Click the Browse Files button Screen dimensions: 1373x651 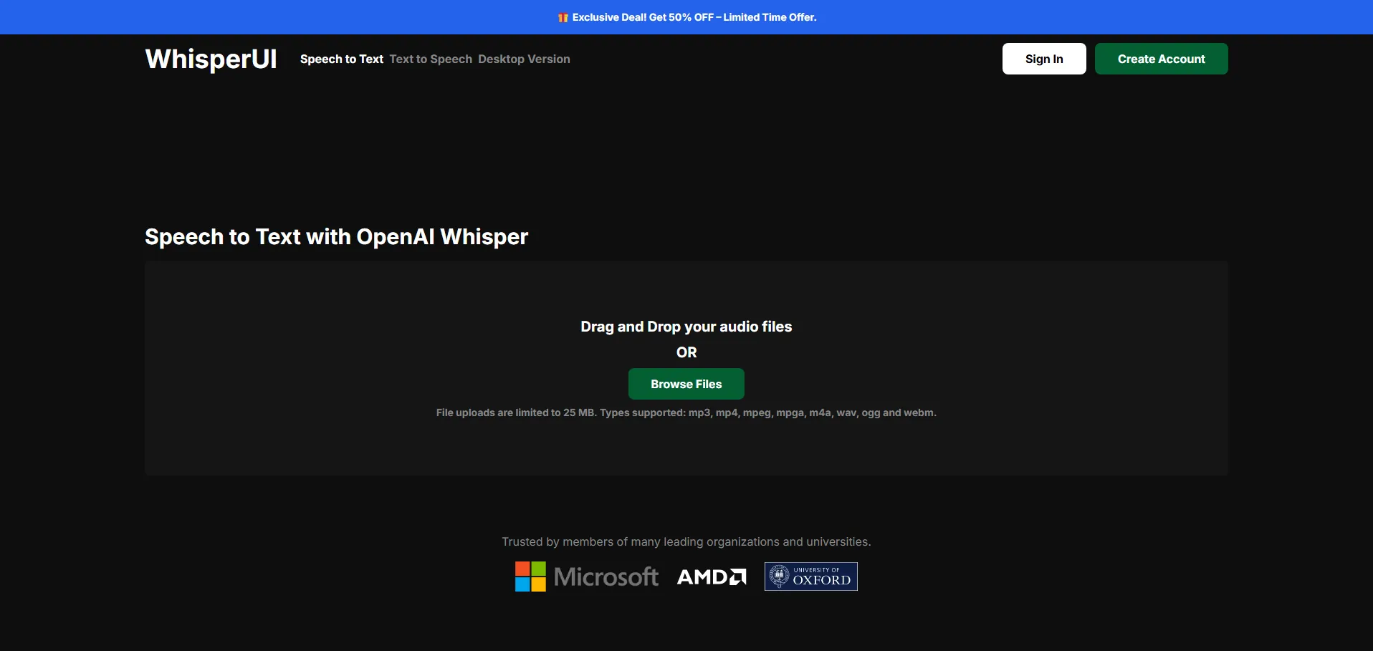click(686, 384)
